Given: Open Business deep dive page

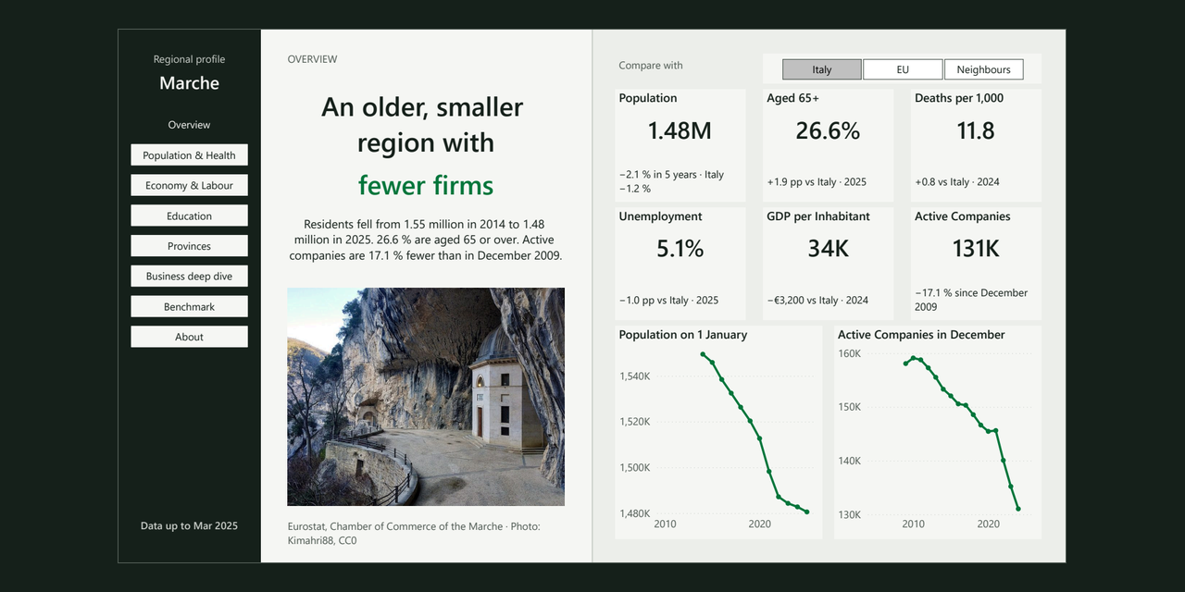Looking at the screenshot, I should click(189, 276).
